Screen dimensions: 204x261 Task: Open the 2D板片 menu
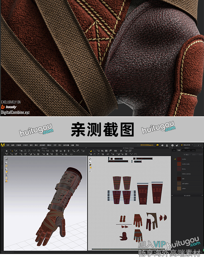25,145
